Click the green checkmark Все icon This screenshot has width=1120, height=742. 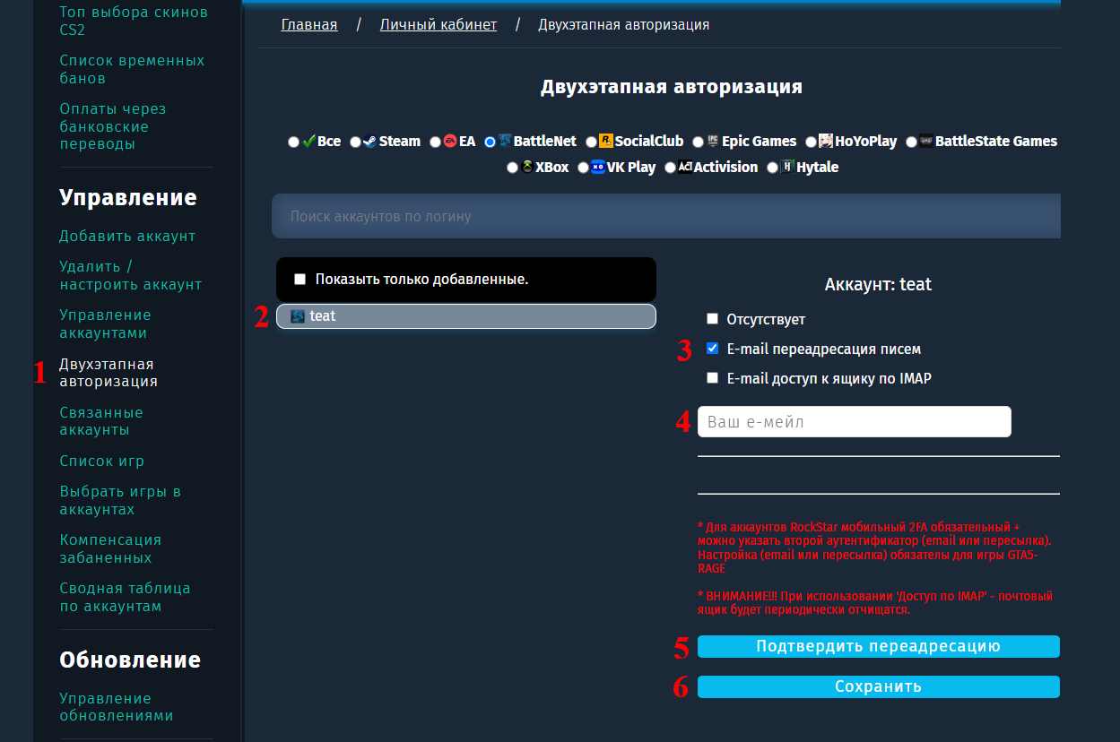click(308, 141)
